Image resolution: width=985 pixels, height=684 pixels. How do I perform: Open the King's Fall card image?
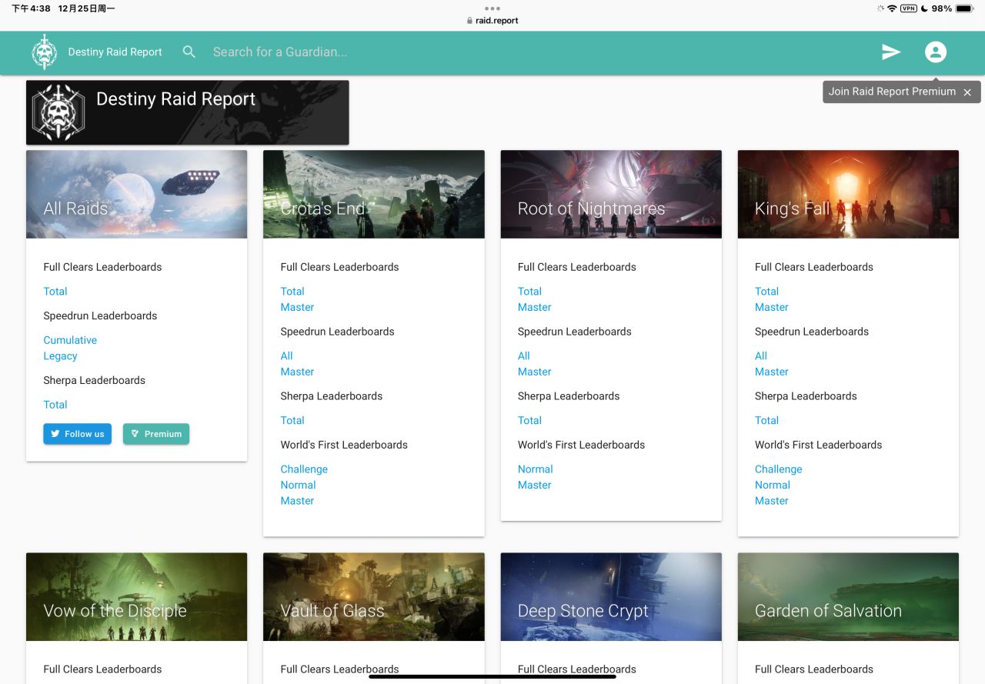click(x=848, y=194)
